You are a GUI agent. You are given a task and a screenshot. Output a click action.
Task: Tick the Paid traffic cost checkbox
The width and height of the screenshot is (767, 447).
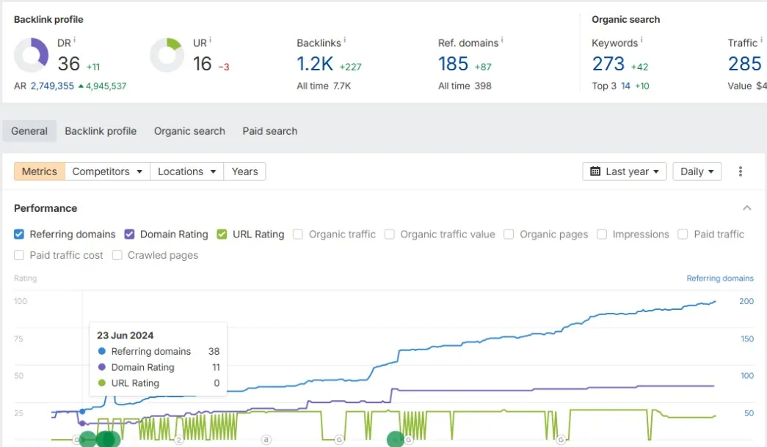[x=19, y=256]
